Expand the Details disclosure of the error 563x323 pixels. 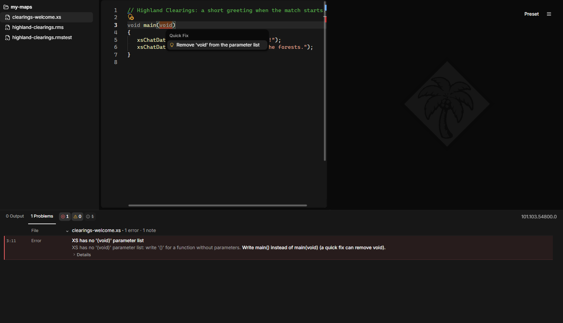(x=82, y=255)
